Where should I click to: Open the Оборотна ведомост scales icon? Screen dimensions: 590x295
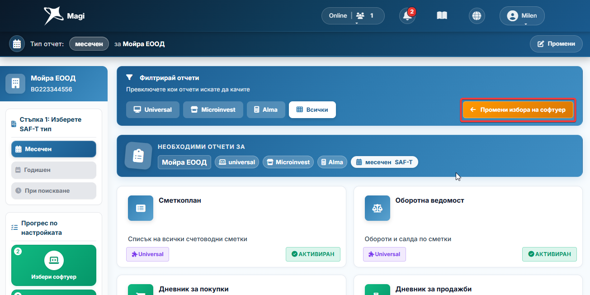378,208
